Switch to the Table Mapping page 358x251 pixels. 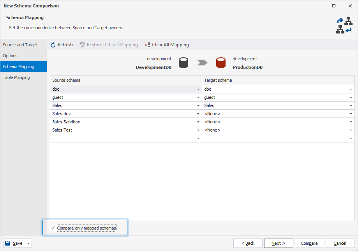[x=16, y=77]
